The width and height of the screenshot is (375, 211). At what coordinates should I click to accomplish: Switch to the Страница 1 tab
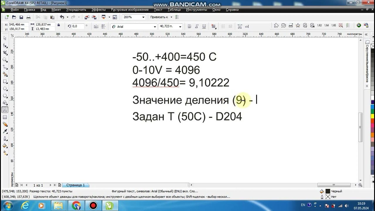pos(76,185)
